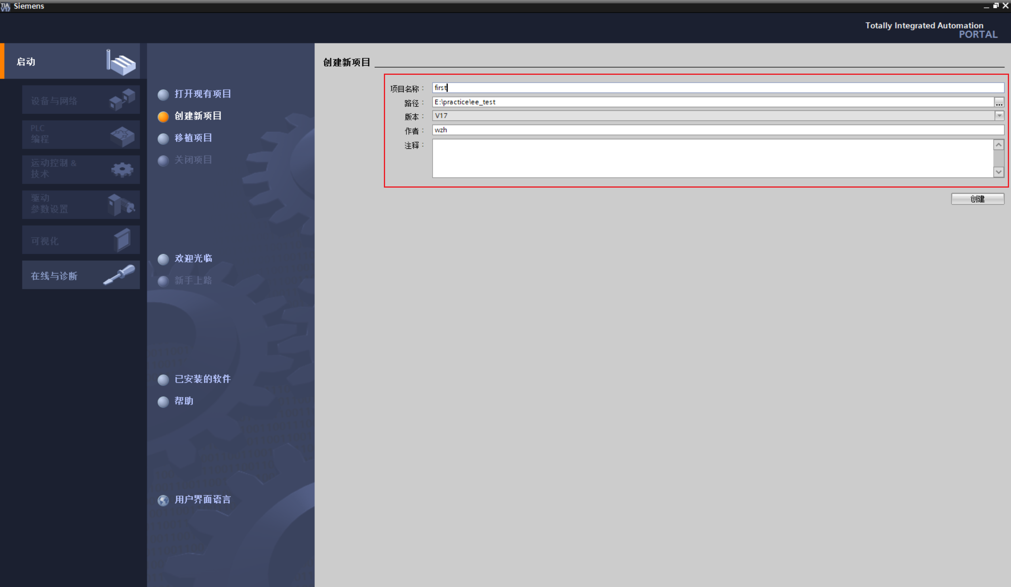Open the 欢迎光临 link
Screen dimensions: 1011x587
point(193,258)
